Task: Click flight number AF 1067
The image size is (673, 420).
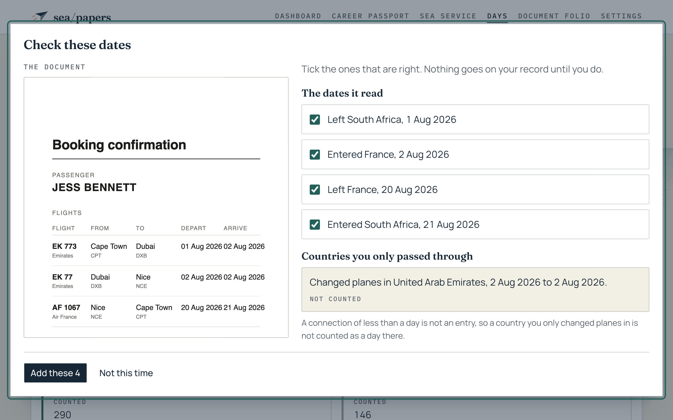Action: tap(66, 307)
